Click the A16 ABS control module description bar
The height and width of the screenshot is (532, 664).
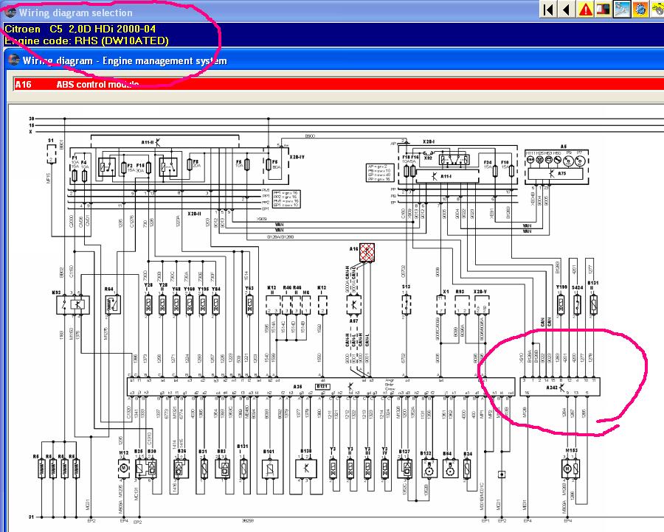[338, 84]
